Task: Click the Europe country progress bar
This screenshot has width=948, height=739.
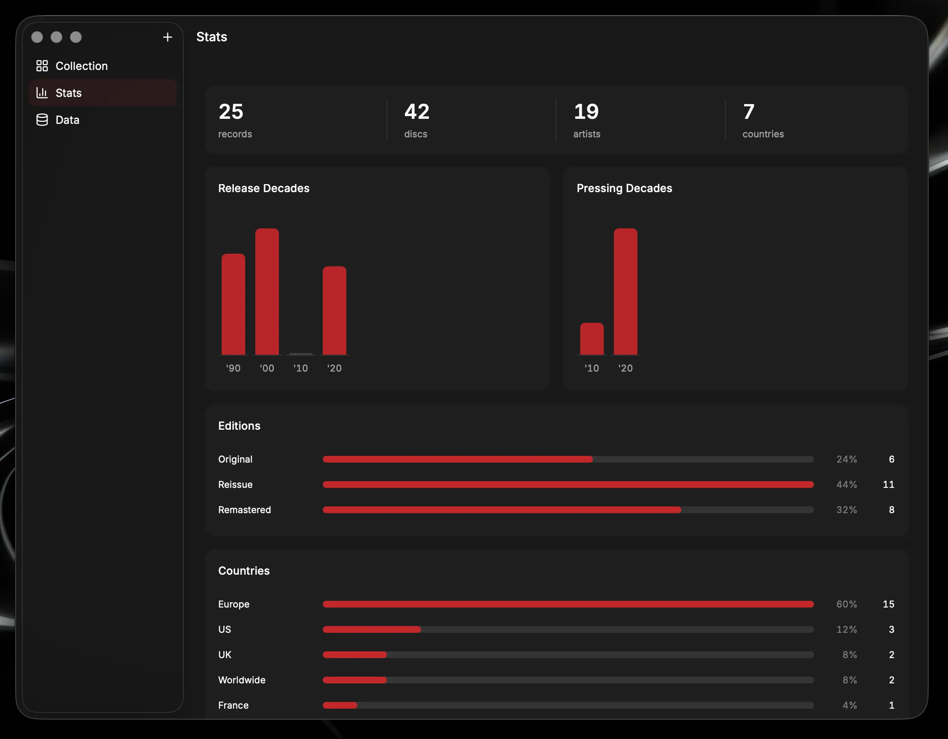Action: (x=568, y=604)
